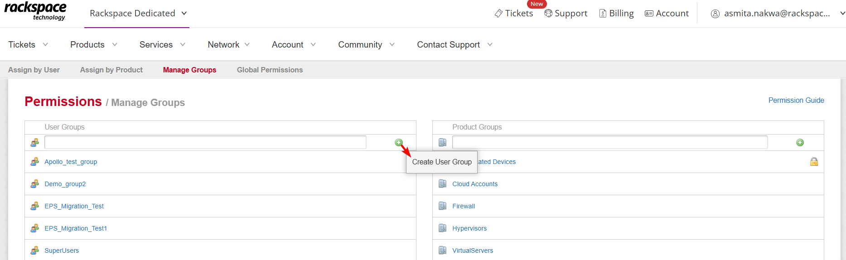Open the Demo_group2 user group
Viewport: 846px width, 260px height.
pyautogui.click(x=65, y=184)
